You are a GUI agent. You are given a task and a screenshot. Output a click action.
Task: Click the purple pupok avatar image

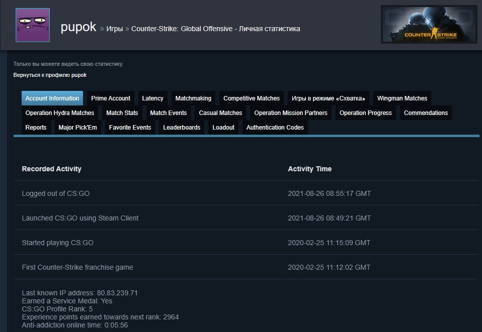[x=33, y=25]
